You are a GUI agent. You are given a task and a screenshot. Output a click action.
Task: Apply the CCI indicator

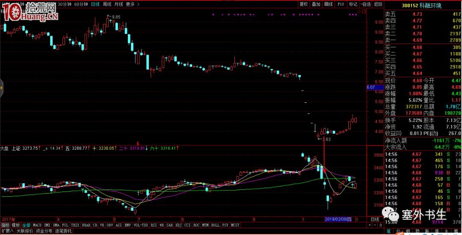click(187, 225)
